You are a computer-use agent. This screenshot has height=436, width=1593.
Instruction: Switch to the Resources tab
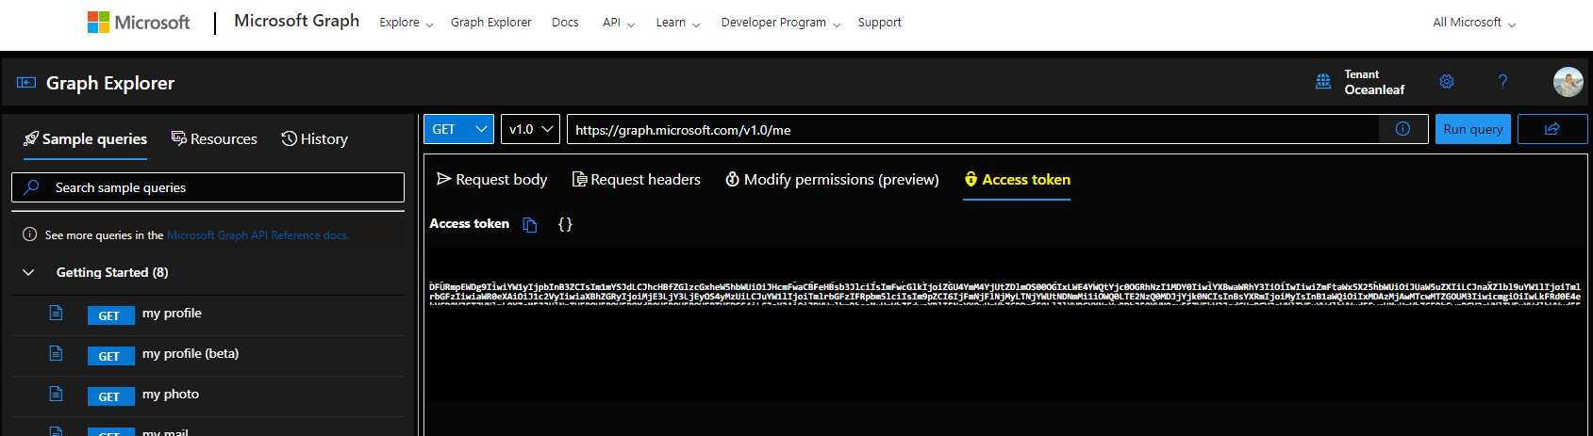click(214, 139)
